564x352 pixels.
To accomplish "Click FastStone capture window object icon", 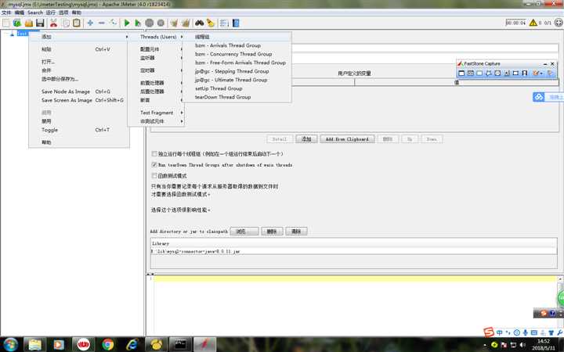I will pyautogui.click(x=471, y=73).
